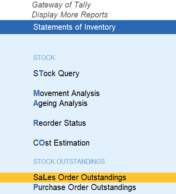Select Movement Analysis from the menu

(x=66, y=93)
